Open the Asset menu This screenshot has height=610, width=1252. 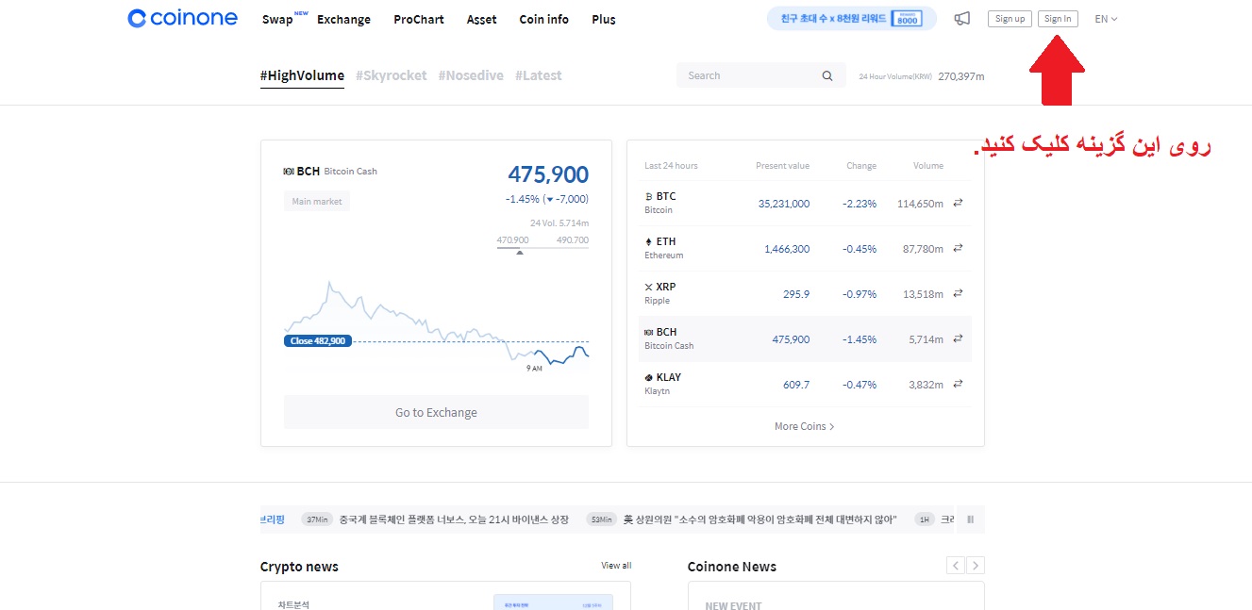click(481, 19)
